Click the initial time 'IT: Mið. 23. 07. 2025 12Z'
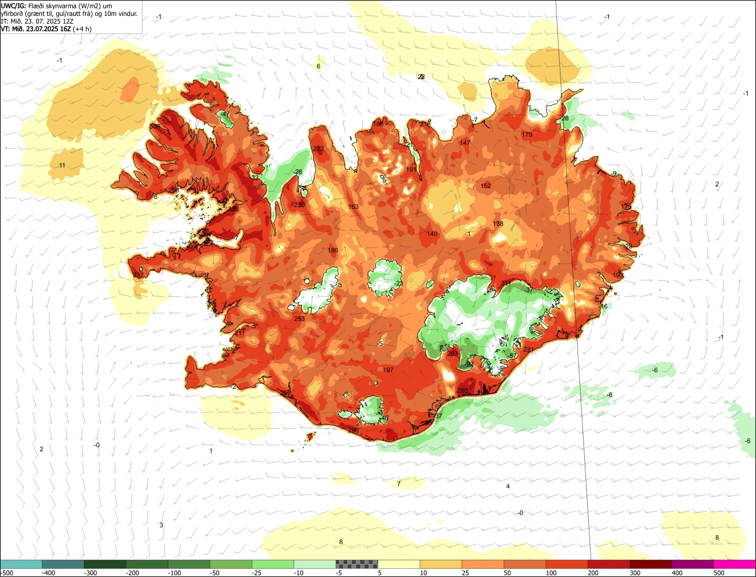 37,21
